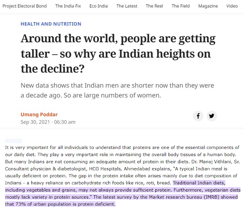The height and width of the screenshot is (211, 244).
Task: Open author Umang Poddar's profile link
Action: click(x=39, y=115)
